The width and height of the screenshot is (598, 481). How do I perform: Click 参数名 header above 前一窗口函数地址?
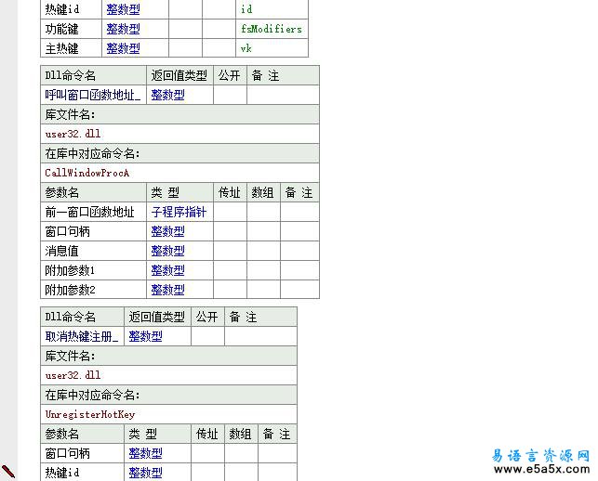pos(61,192)
